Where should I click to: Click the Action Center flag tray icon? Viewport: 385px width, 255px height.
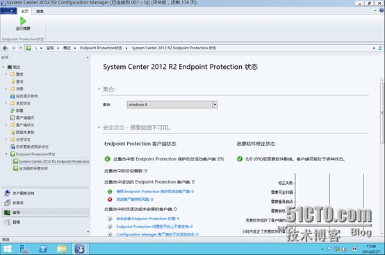[329, 249]
